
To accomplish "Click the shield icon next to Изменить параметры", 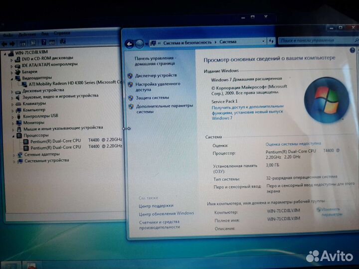I will point(319,209).
